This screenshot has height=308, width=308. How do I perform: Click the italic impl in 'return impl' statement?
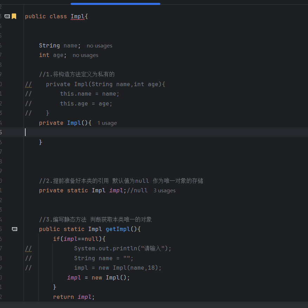coord(85,297)
